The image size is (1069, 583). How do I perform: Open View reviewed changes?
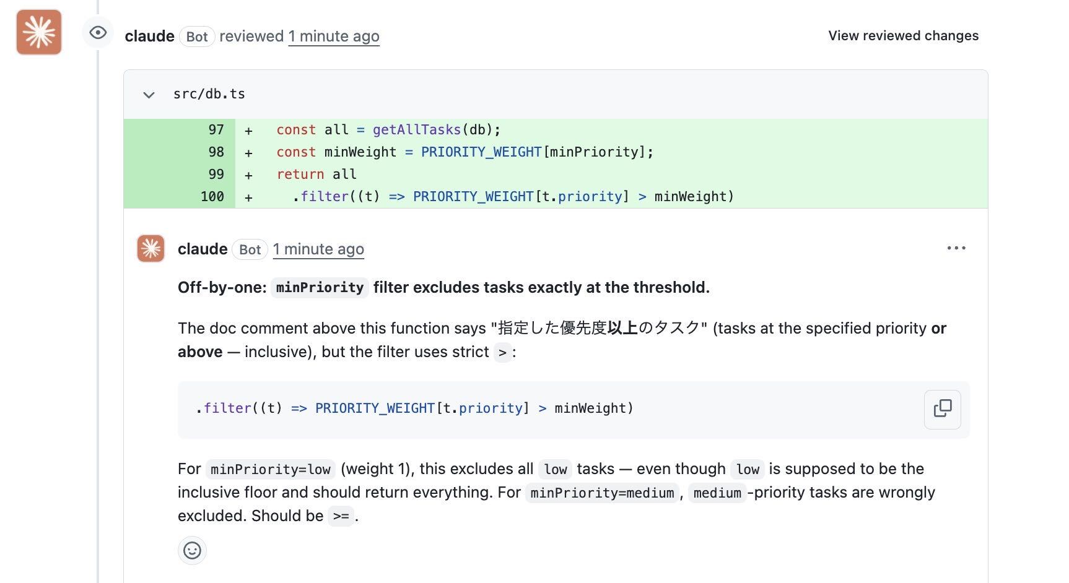(x=904, y=36)
